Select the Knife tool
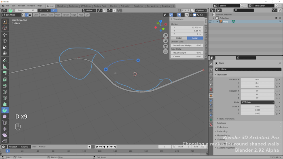 tap(5, 98)
